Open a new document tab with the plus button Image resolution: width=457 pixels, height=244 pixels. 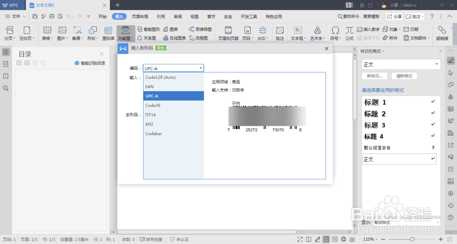click(x=117, y=5)
